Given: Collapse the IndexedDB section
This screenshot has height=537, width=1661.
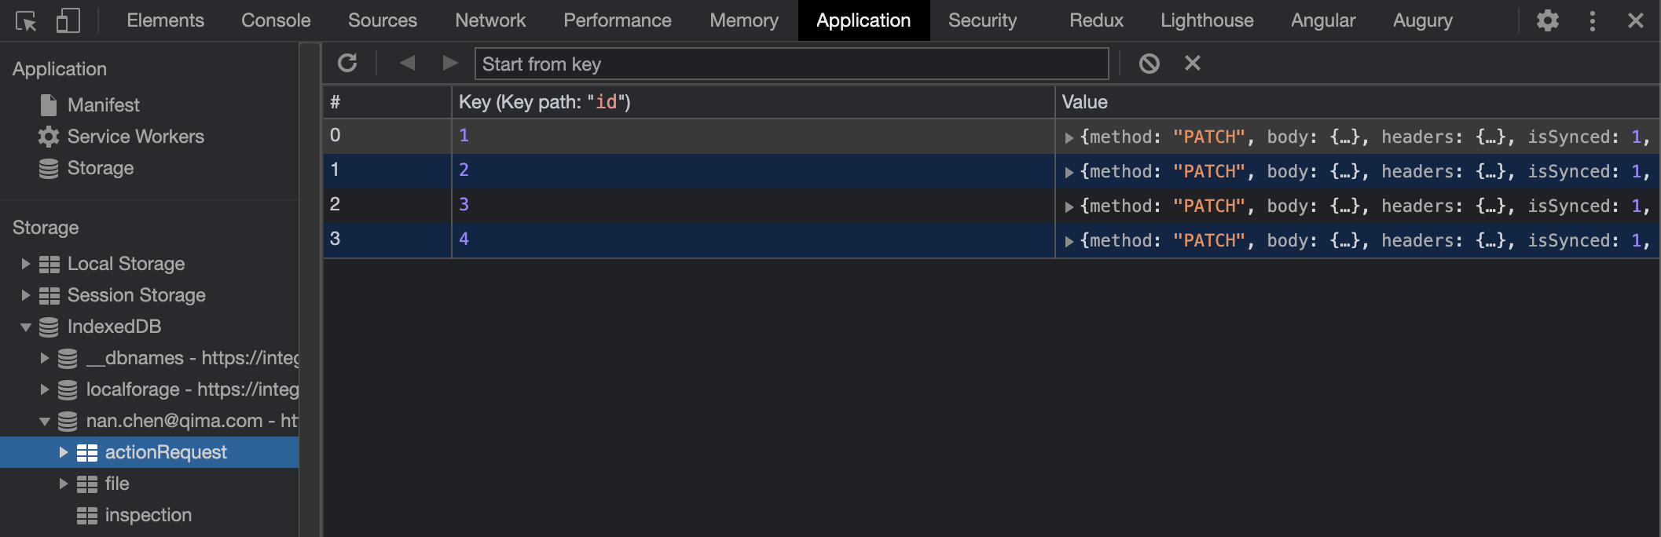Looking at the screenshot, I should point(26,327).
